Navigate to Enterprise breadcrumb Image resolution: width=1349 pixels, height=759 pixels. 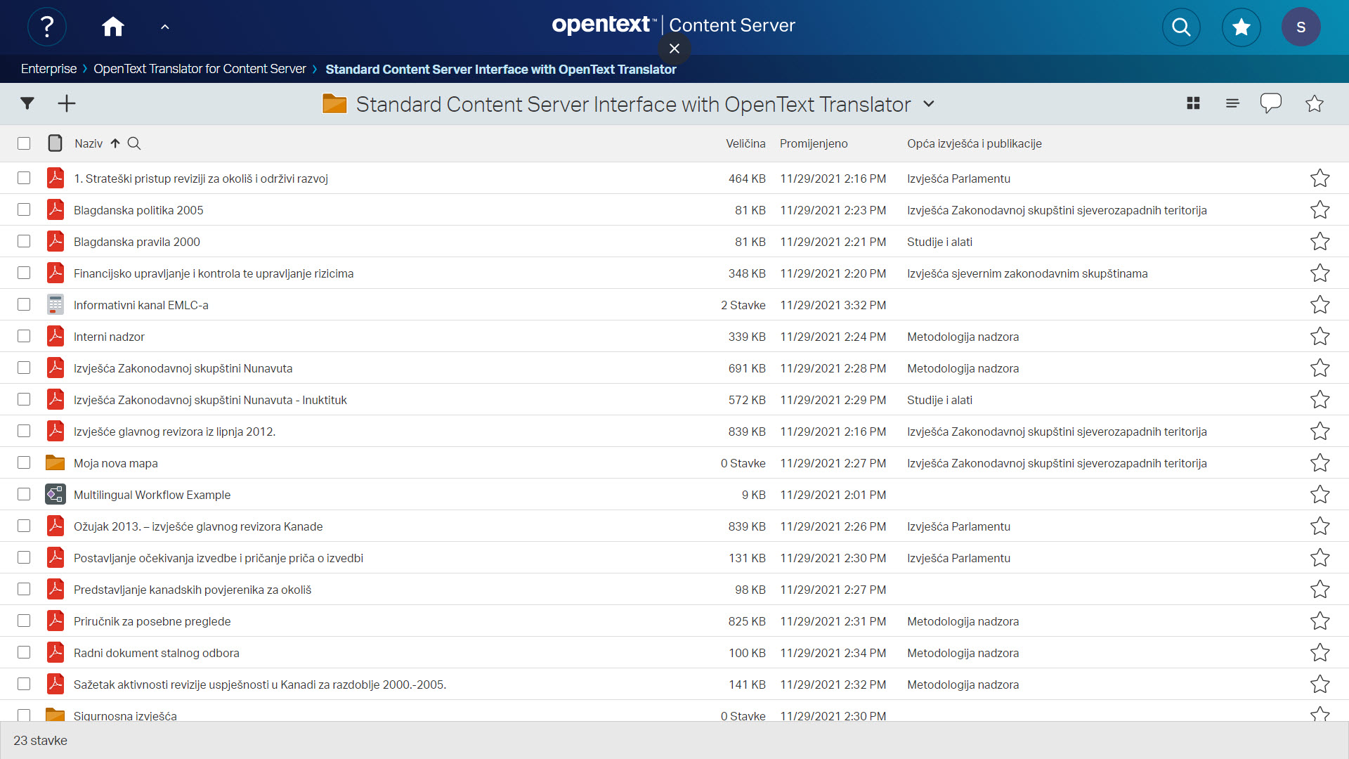click(x=48, y=69)
